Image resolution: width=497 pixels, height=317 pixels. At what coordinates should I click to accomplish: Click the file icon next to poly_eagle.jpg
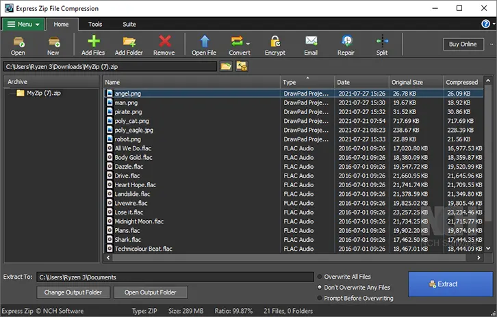point(110,130)
